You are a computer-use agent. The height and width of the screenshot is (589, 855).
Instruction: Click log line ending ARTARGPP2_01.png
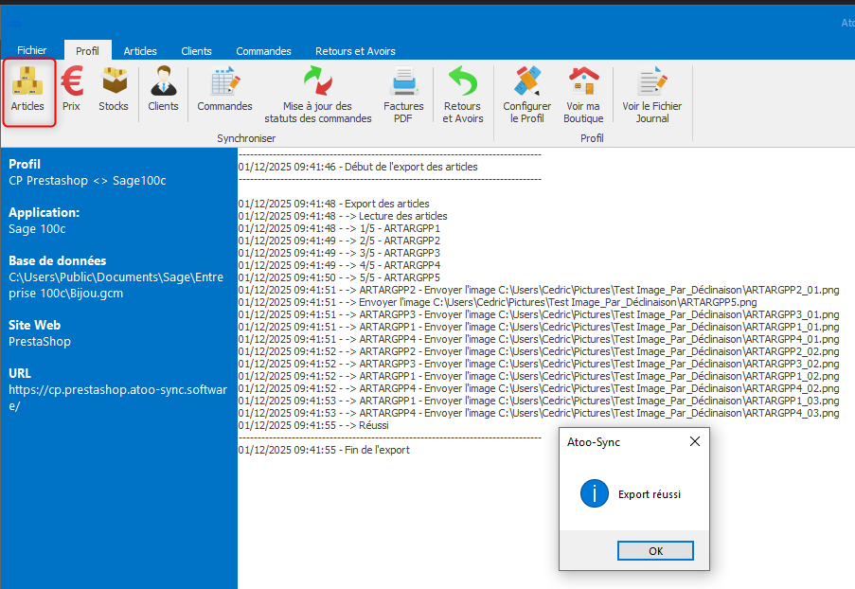pyautogui.click(x=539, y=290)
